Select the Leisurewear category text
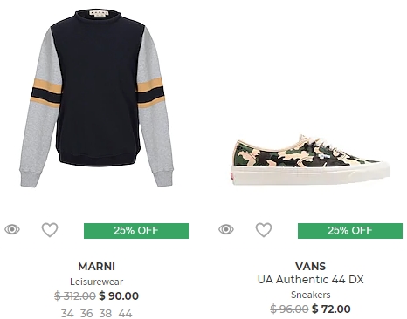The height and width of the screenshot is (319, 407). pyautogui.click(x=97, y=282)
